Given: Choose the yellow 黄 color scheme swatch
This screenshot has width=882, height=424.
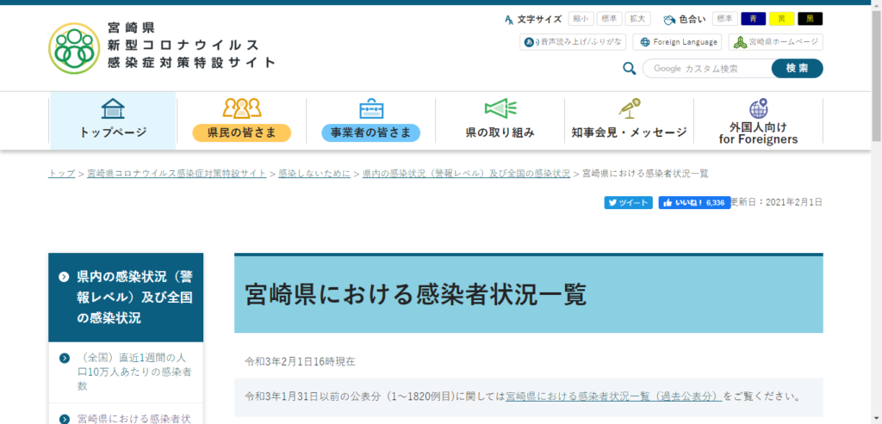Looking at the screenshot, I should 781,19.
